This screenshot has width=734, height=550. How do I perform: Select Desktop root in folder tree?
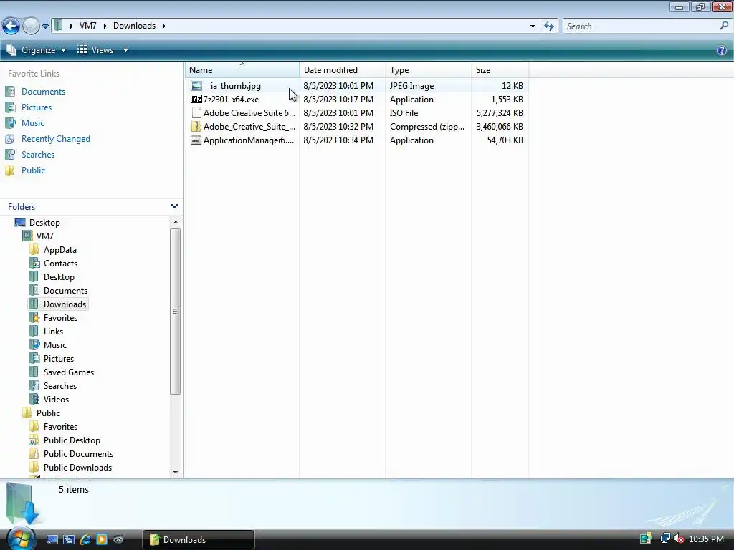click(44, 223)
